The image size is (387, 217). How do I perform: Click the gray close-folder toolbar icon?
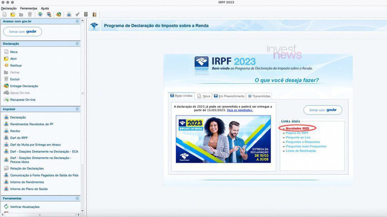21,15
